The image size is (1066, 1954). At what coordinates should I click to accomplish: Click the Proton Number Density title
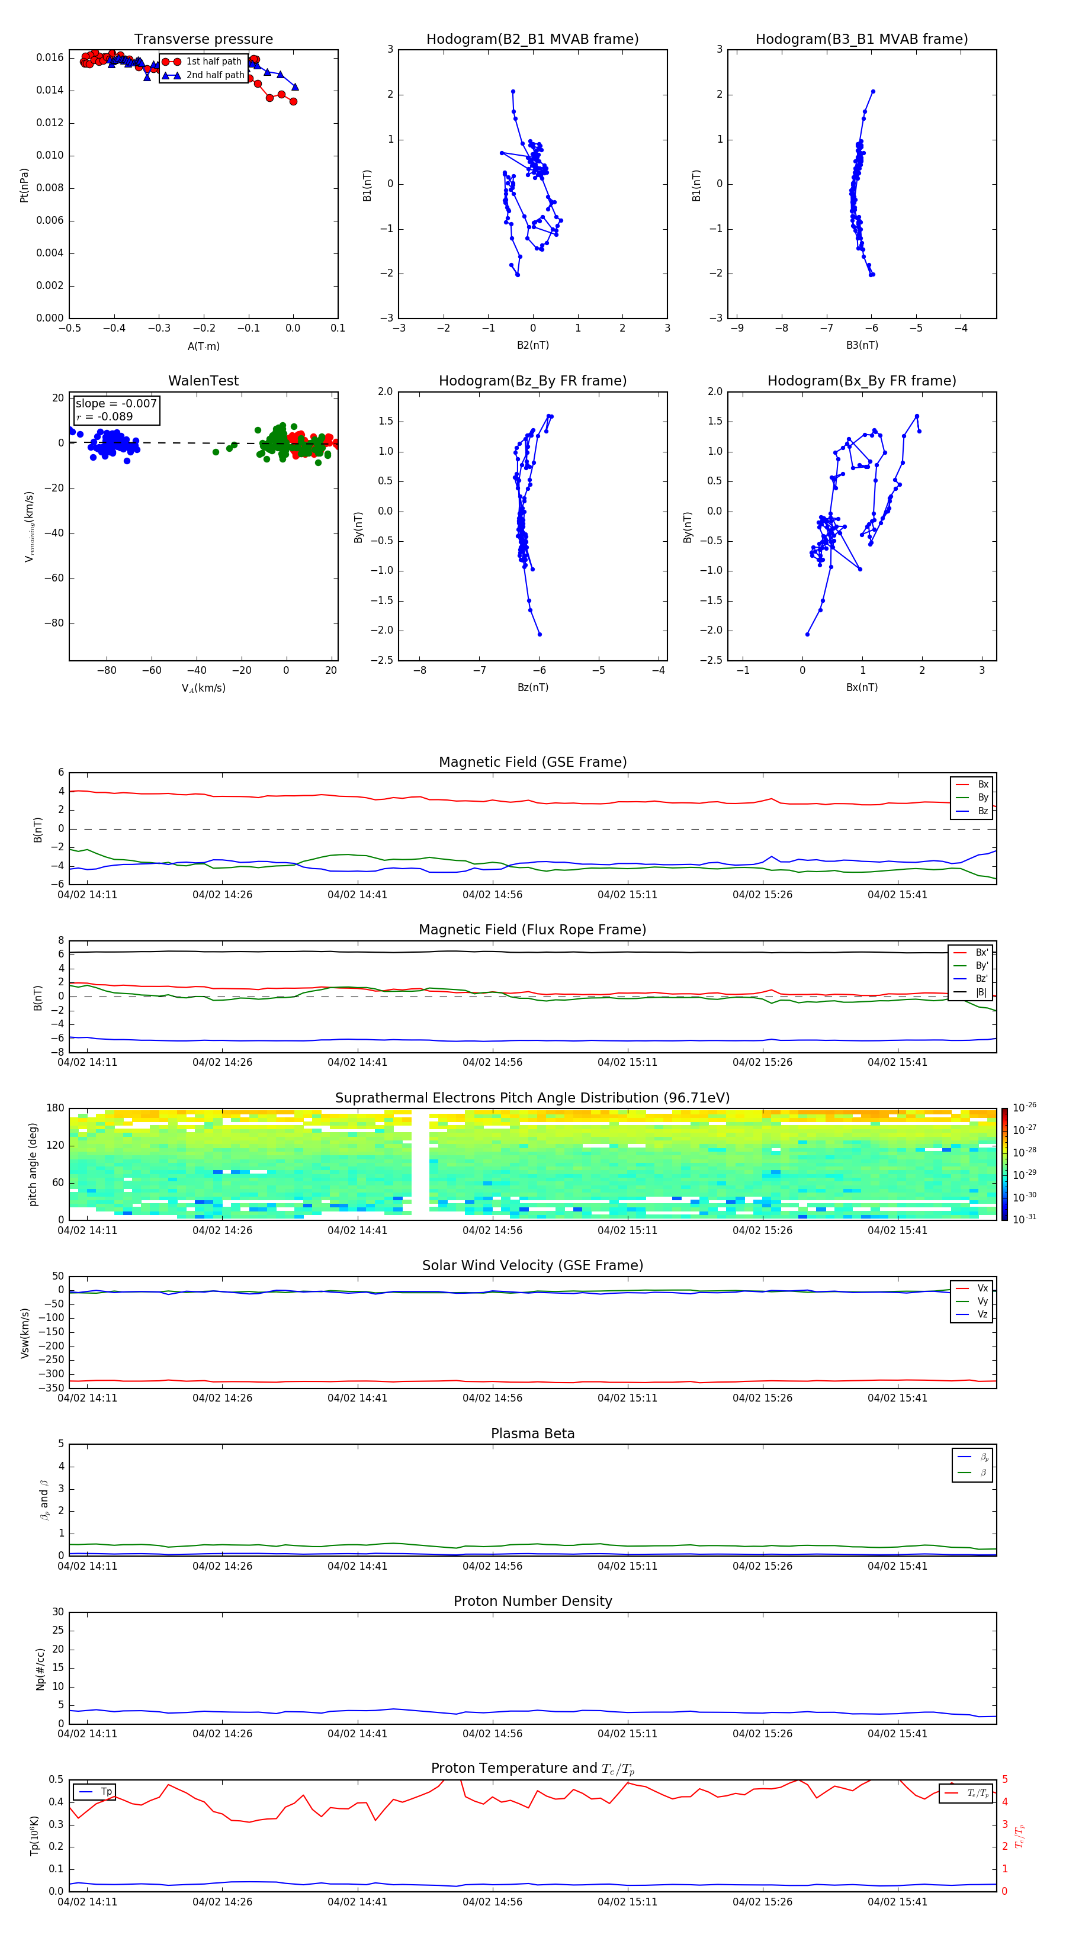click(532, 1601)
